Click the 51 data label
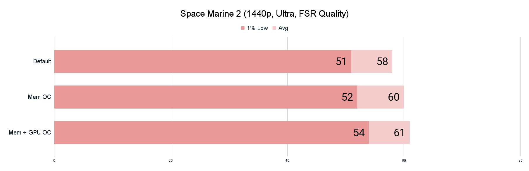The height and width of the screenshot is (171, 529). (x=341, y=61)
